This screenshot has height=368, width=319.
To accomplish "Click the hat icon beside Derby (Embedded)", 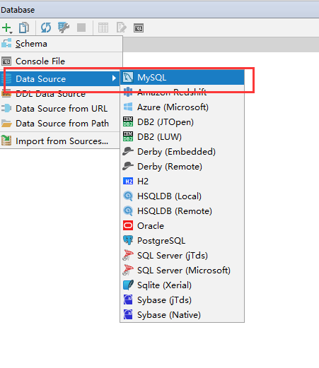I will pos(128,151).
